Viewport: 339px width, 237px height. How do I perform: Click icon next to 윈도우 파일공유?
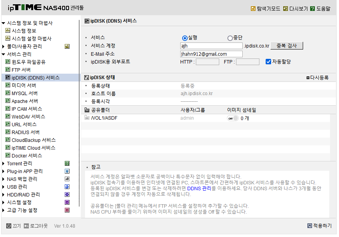click(x=8, y=62)
